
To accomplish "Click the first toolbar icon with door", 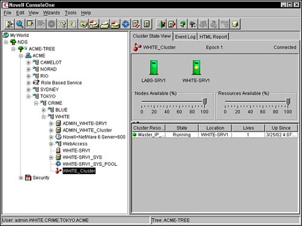I will pyautogui.click(x=10, y=24).
